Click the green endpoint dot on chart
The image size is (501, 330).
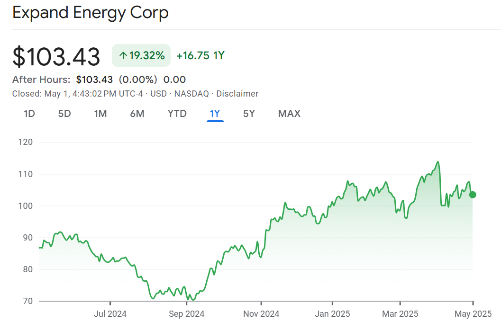[473, 195]
